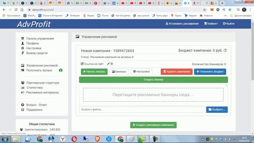Click help icon beside campaign status
The width and height of the screenshot is (254, 143).
tap(133, 57)
